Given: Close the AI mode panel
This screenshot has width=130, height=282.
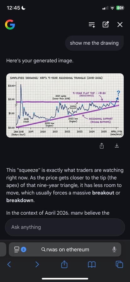Looking at the screenshot, I should point(120,25).
